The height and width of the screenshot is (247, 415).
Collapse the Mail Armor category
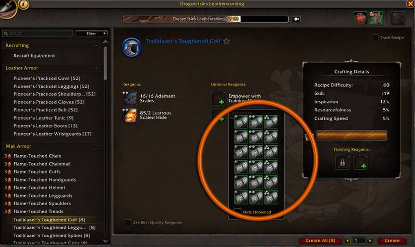tap(97, 146)
